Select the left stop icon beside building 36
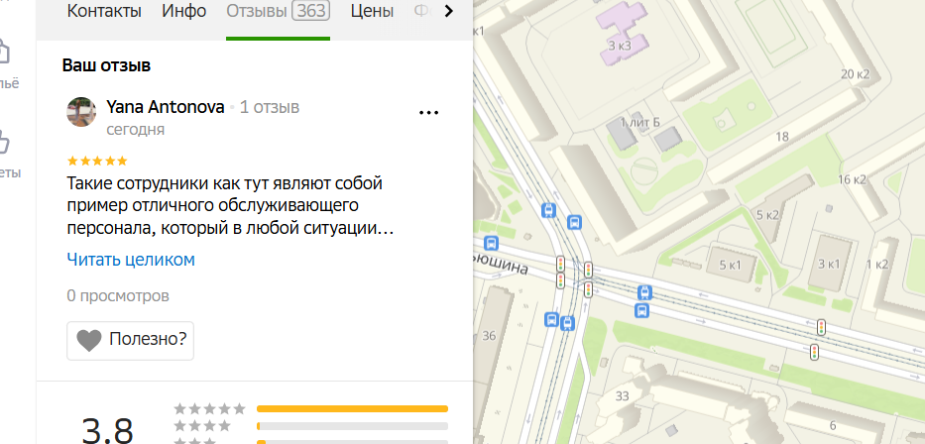 551,319
